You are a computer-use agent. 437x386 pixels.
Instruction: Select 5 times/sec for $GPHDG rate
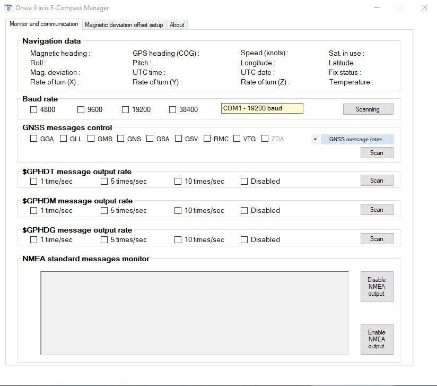click(x=104, y=240)
